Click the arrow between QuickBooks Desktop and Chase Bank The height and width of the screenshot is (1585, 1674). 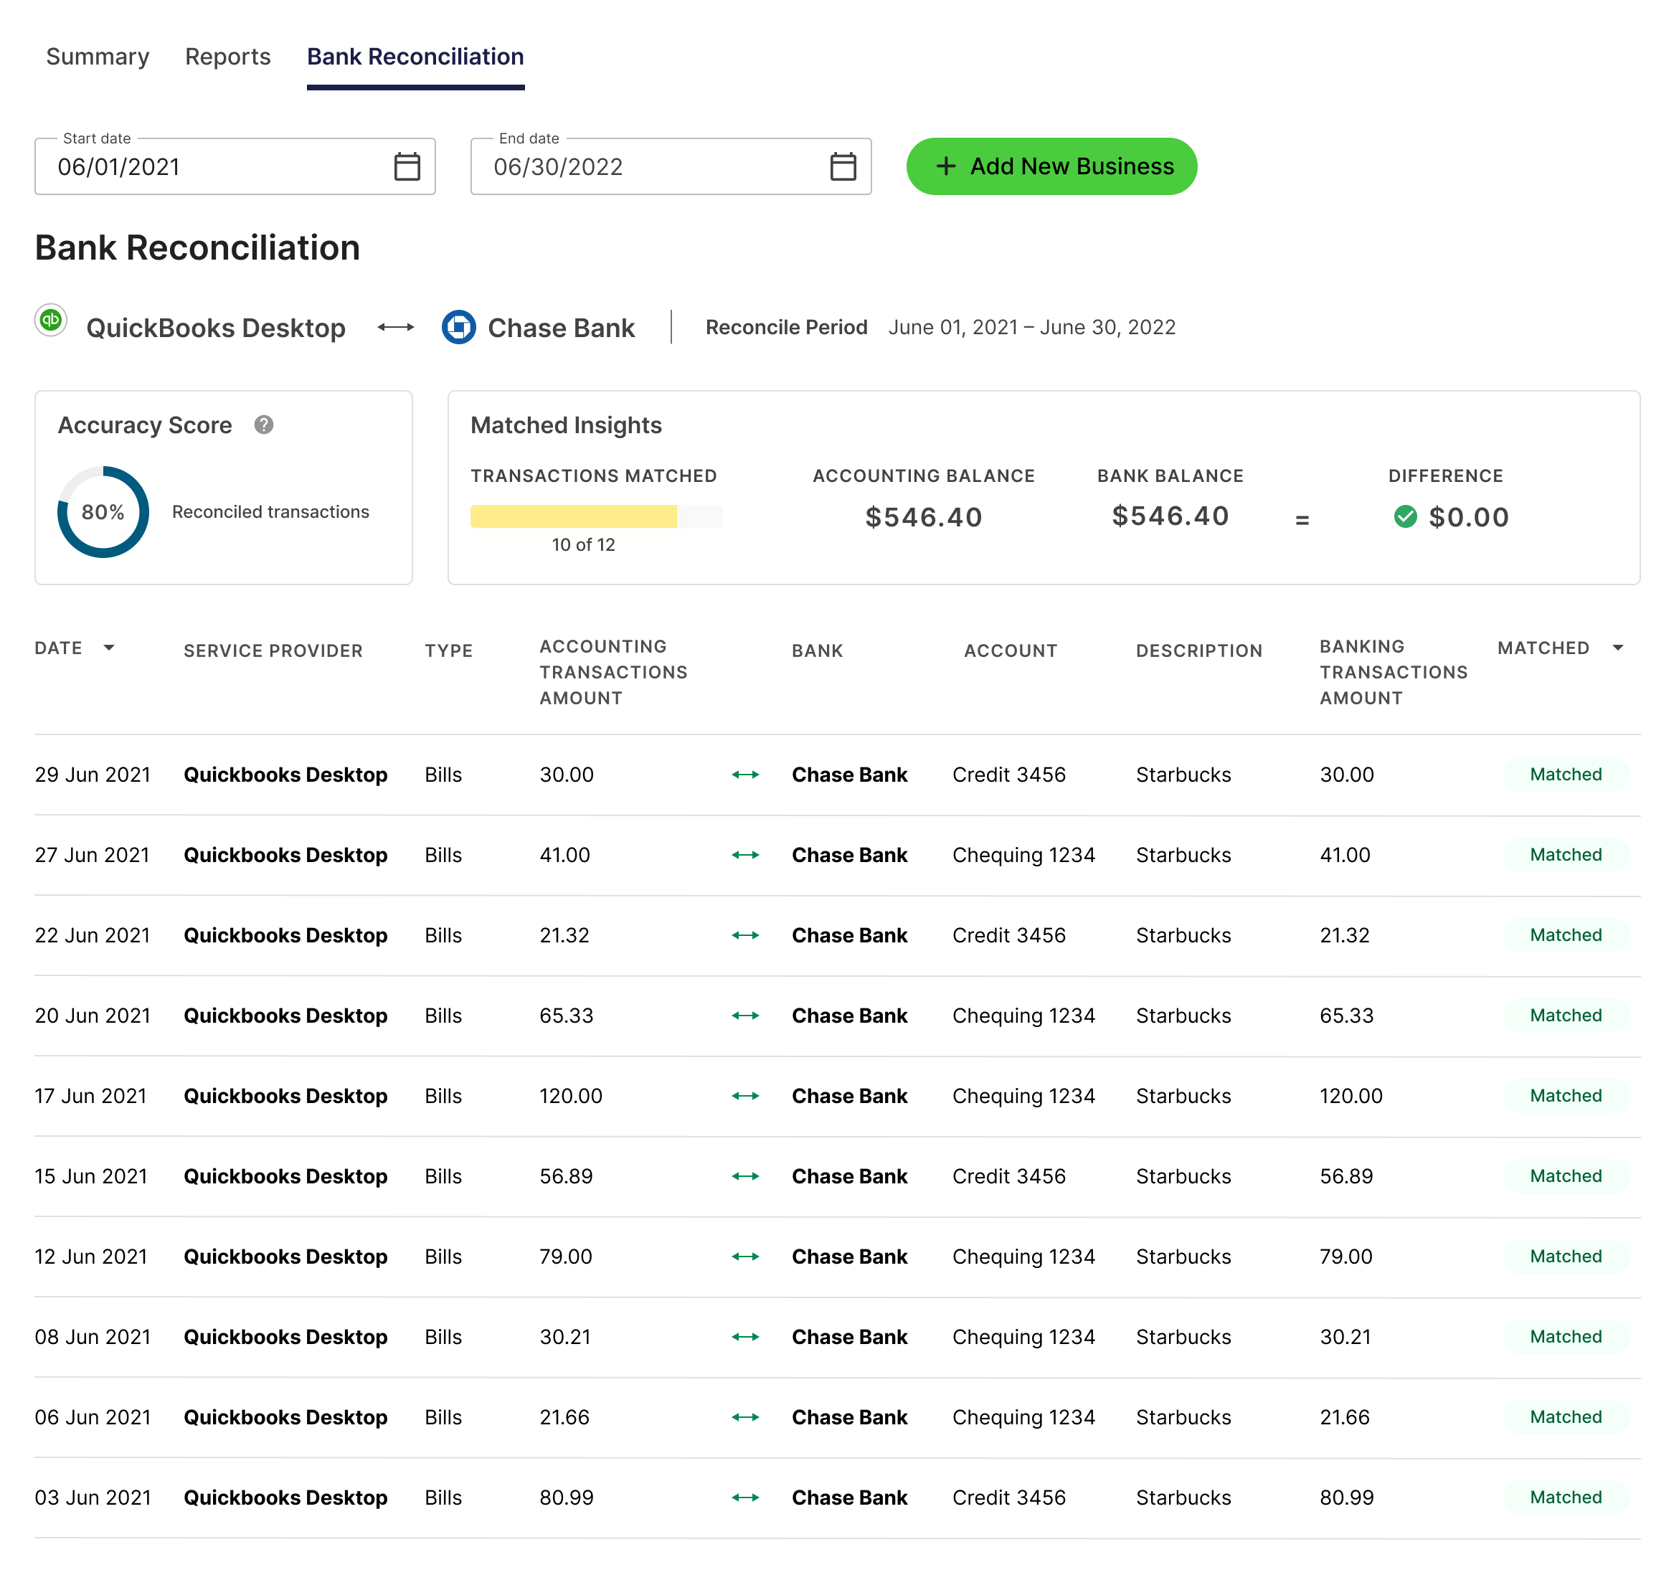coord(395,327)
